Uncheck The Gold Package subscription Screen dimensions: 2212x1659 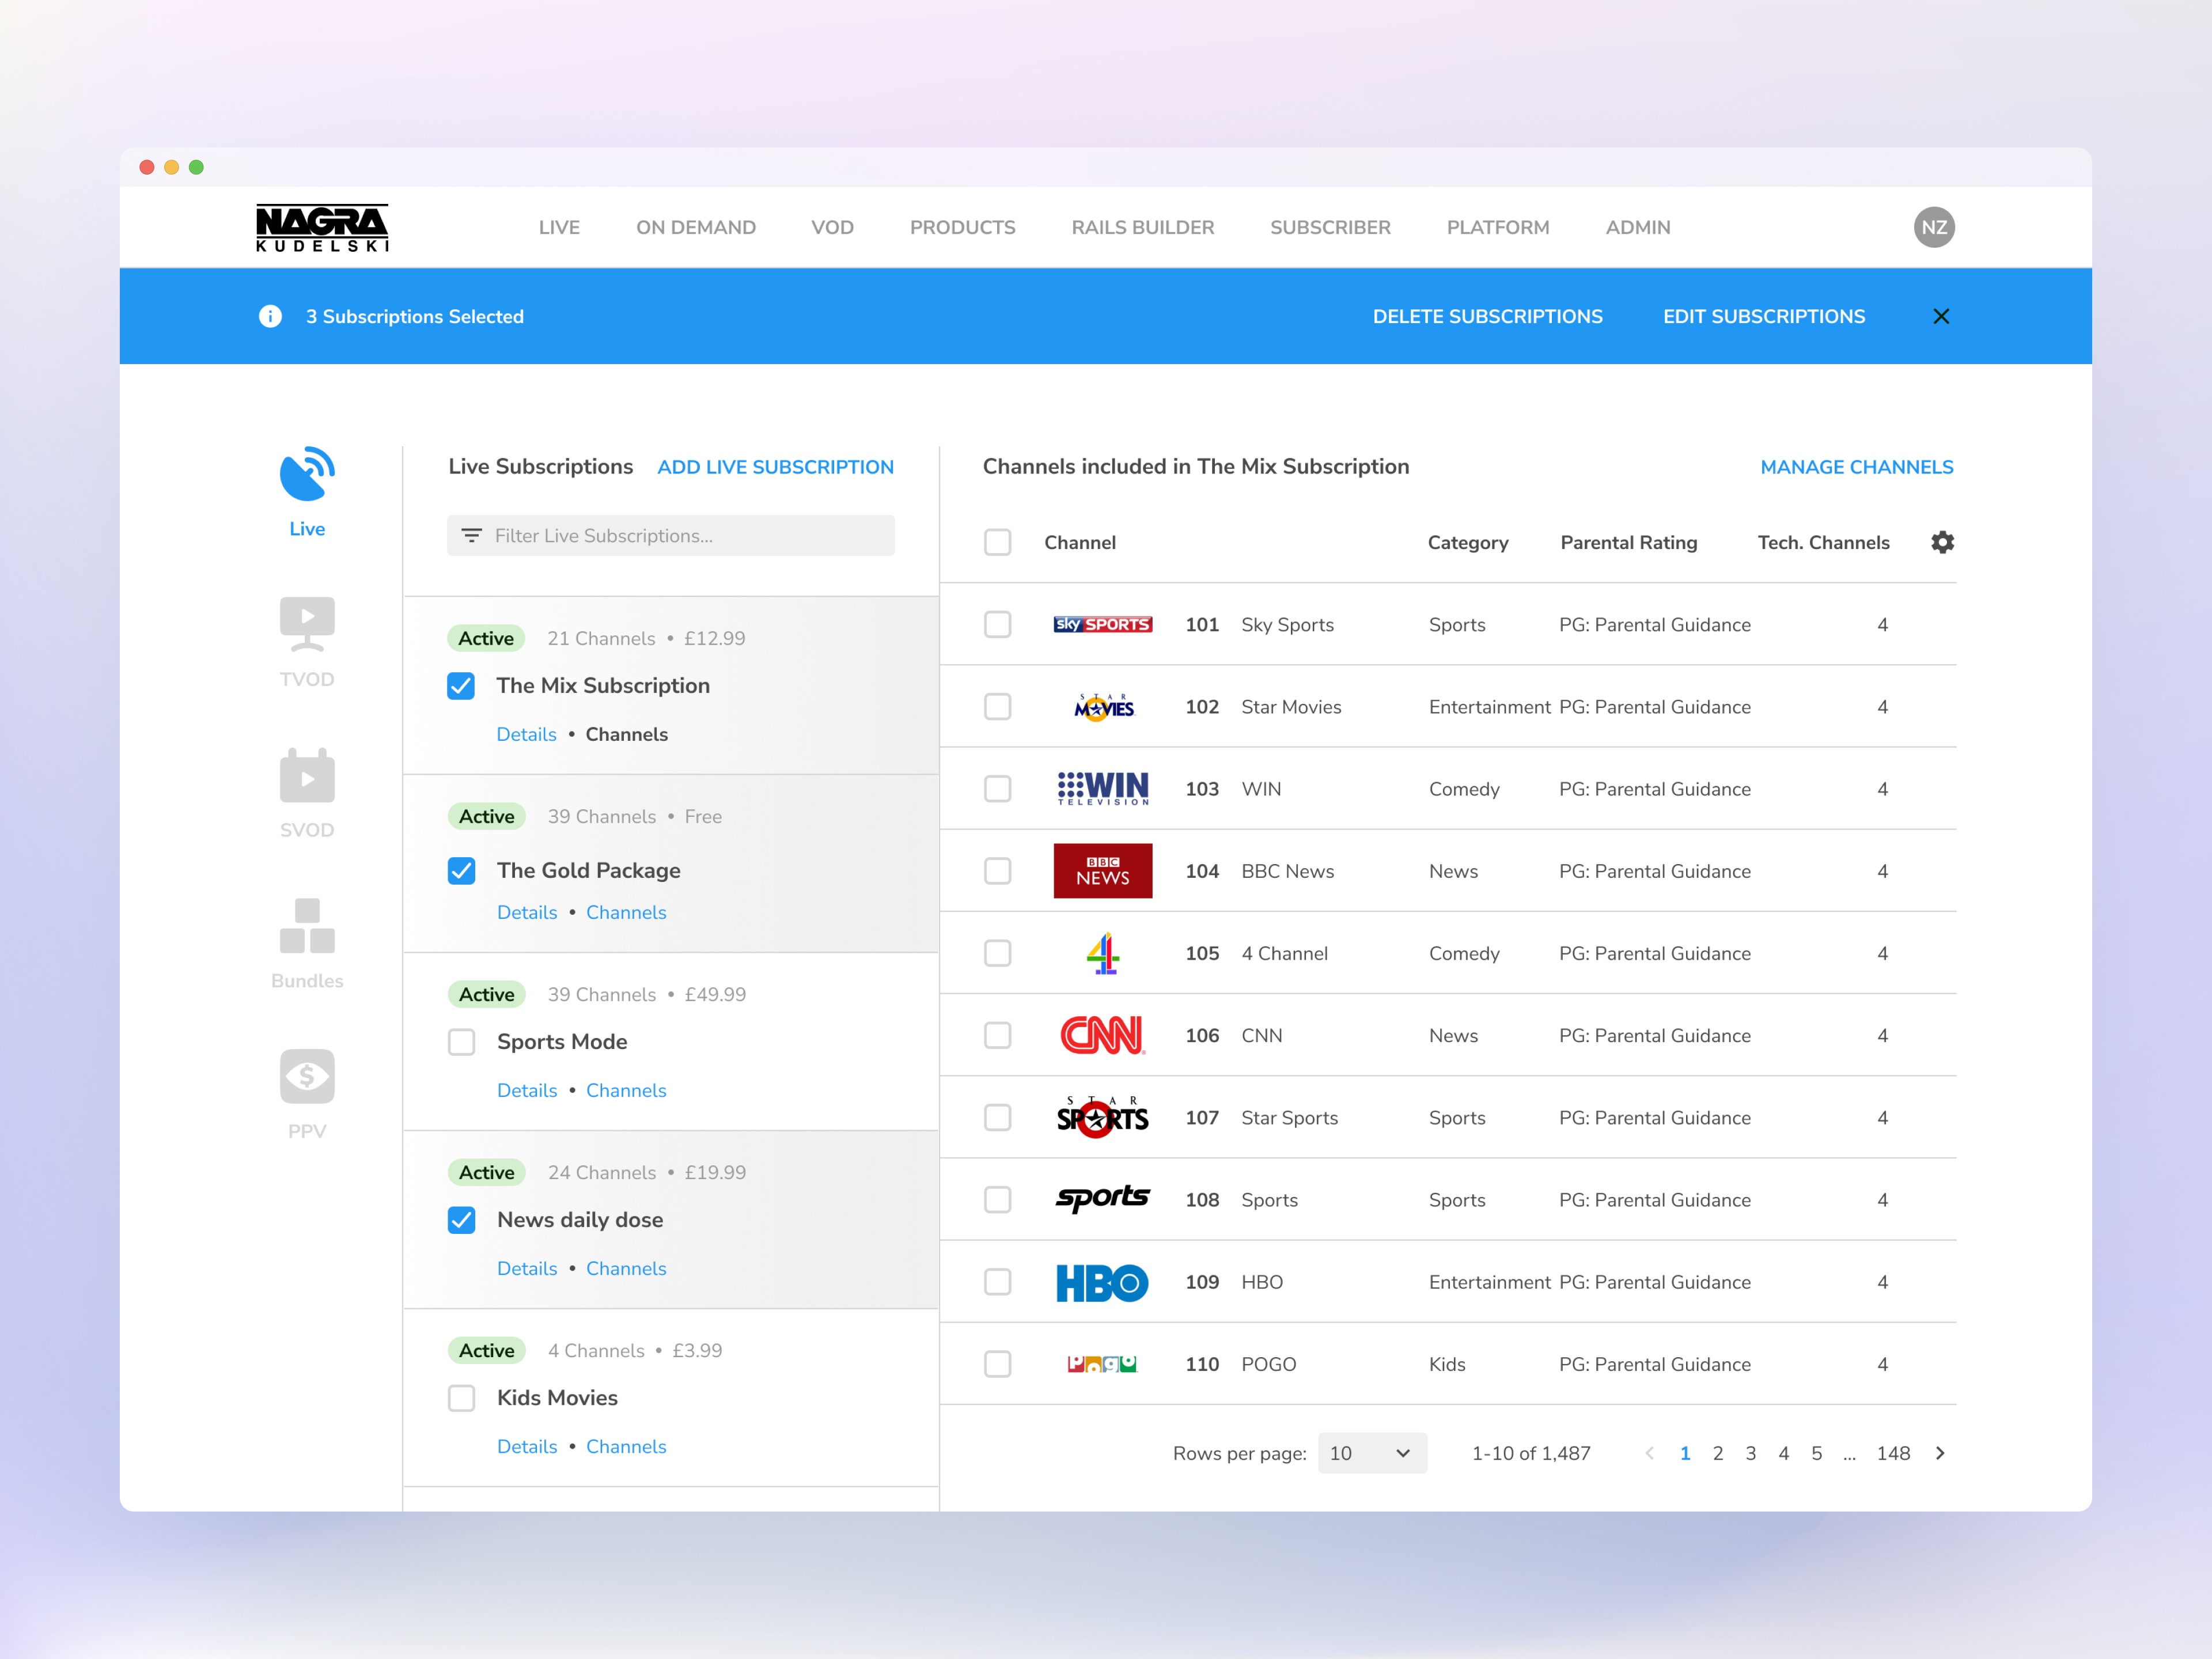point(461,870)
